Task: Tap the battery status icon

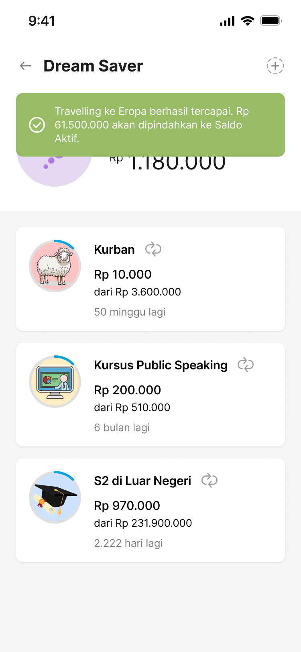Action: coord(271,21)
